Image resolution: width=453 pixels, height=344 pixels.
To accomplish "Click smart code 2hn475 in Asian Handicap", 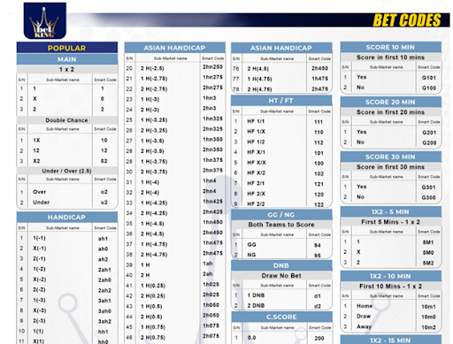I will click(x=212, y=253).
